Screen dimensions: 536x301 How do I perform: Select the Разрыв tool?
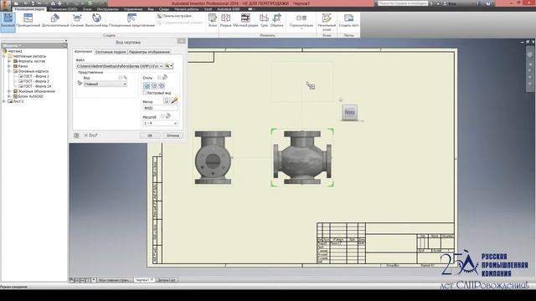(x=225, y=20)
